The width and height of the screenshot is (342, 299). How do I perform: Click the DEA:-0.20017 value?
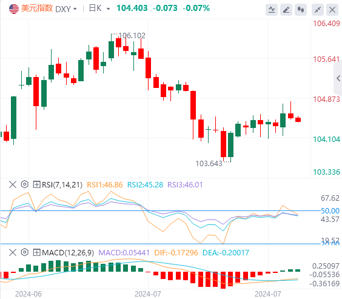coord(226,253)
